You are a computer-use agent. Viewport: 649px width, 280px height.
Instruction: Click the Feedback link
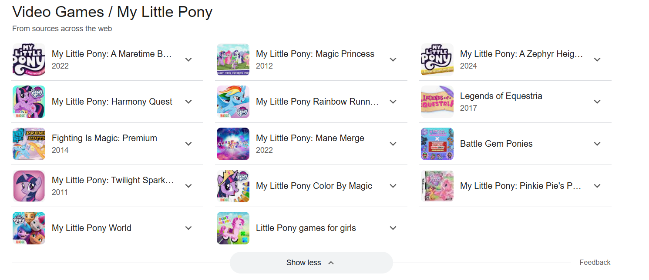click(x=595, y=262)
